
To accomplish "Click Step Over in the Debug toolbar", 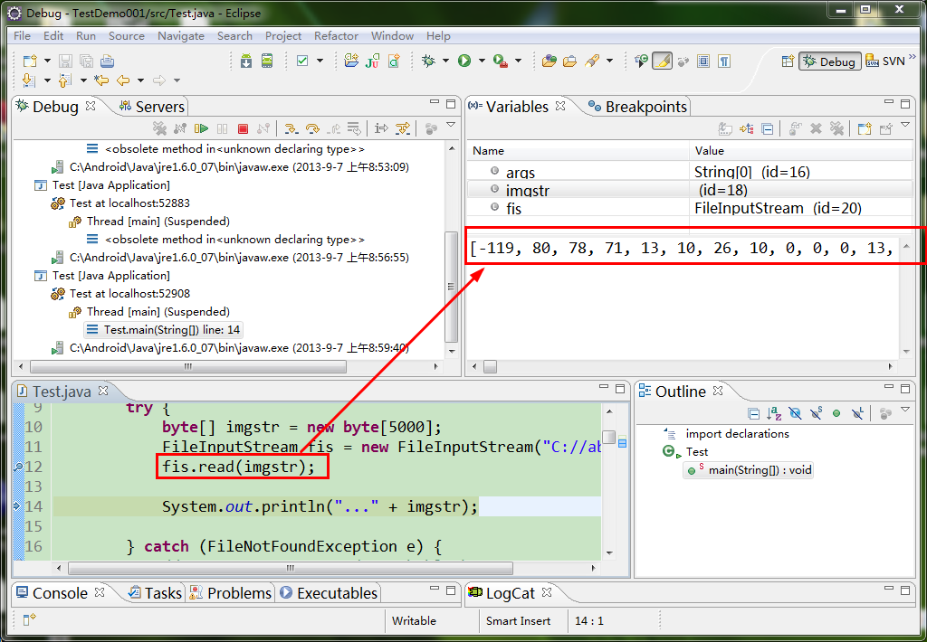I will (312, 128).
